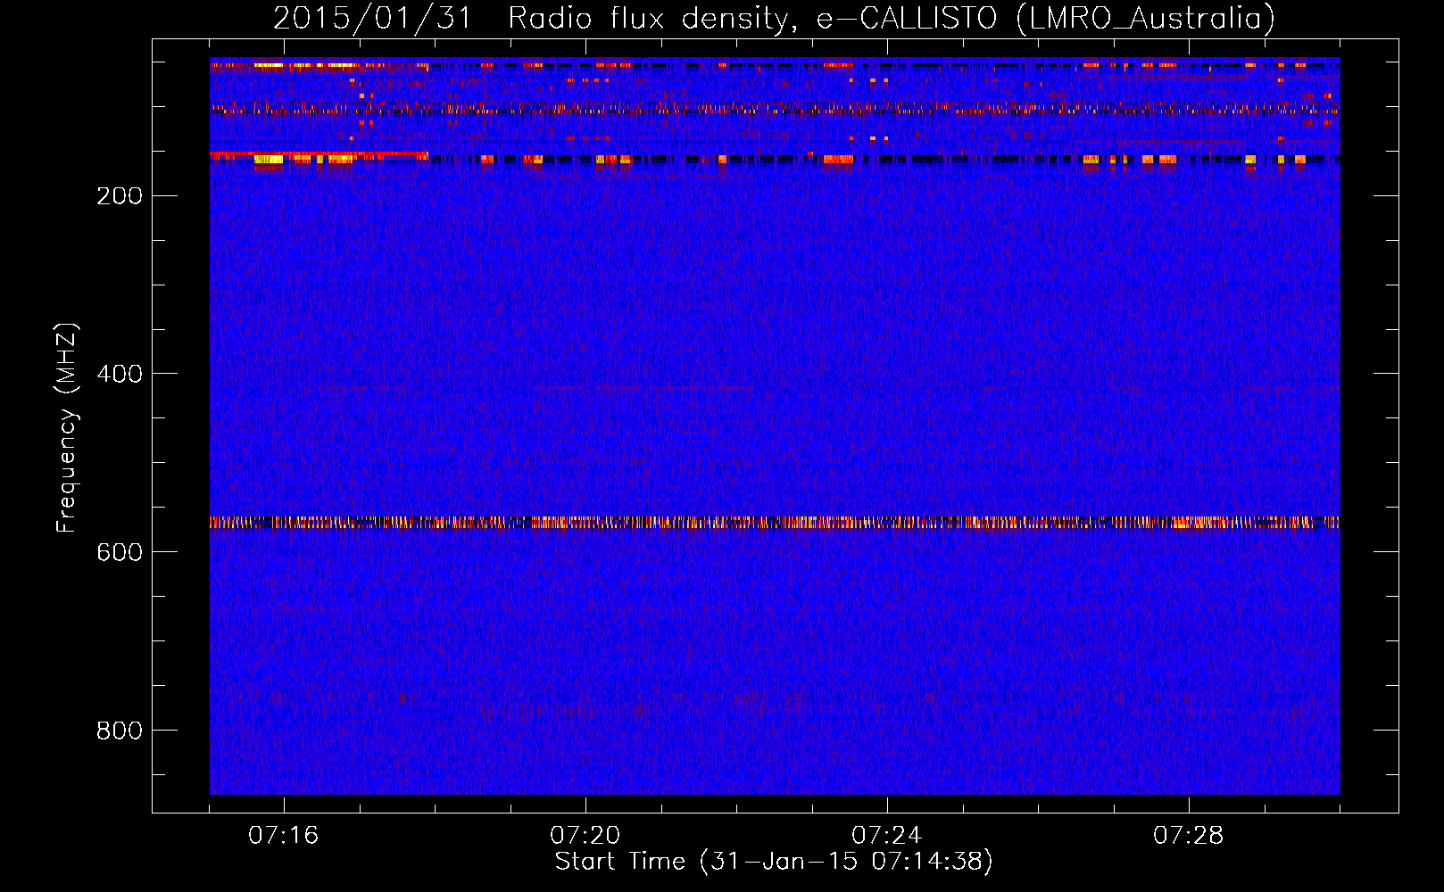Image resolution: width=1444 pixels, height=892 pixels.
Task: Click the 07:20 time tick label
Action: coord(585,836)
